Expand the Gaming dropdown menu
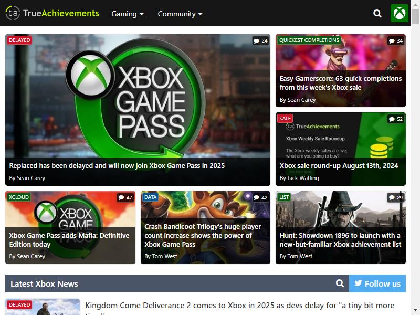 (128, 14)
